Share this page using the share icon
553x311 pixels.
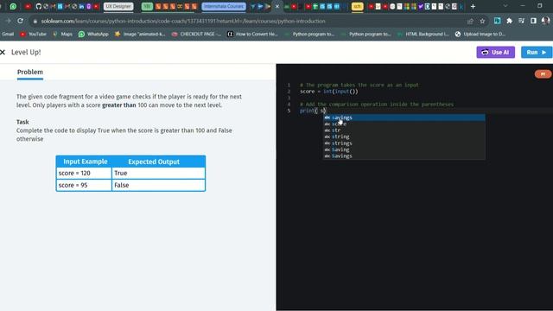coord(470,21)
